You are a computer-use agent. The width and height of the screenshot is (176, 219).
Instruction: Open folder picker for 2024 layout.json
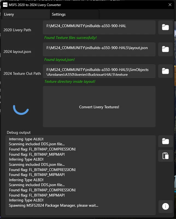[x=165, y=49]
